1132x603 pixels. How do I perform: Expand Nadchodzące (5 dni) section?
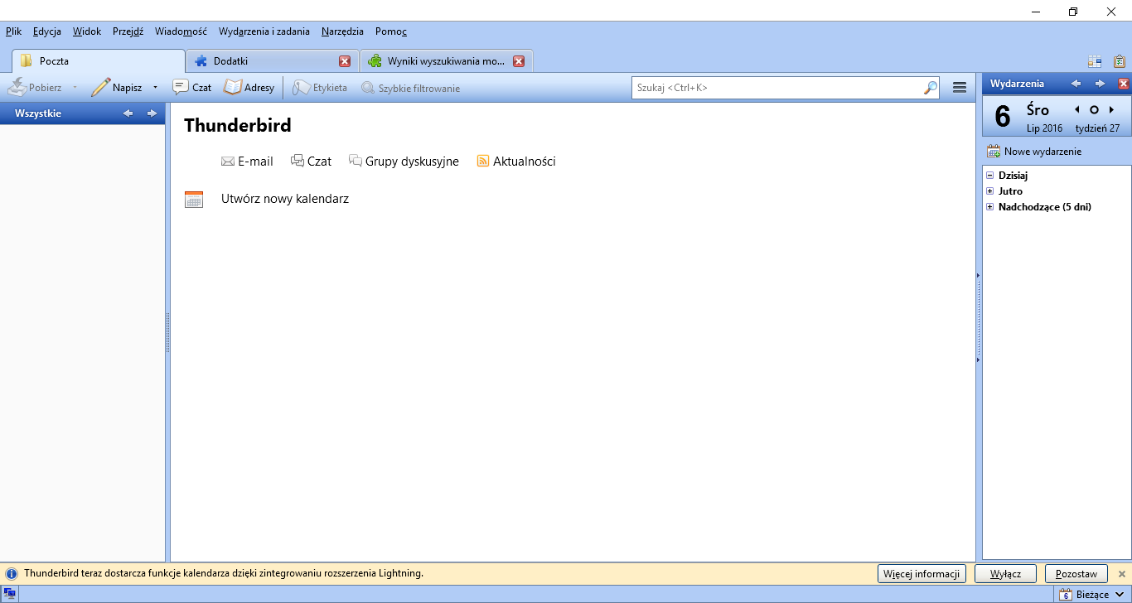(x=989, y=207)
